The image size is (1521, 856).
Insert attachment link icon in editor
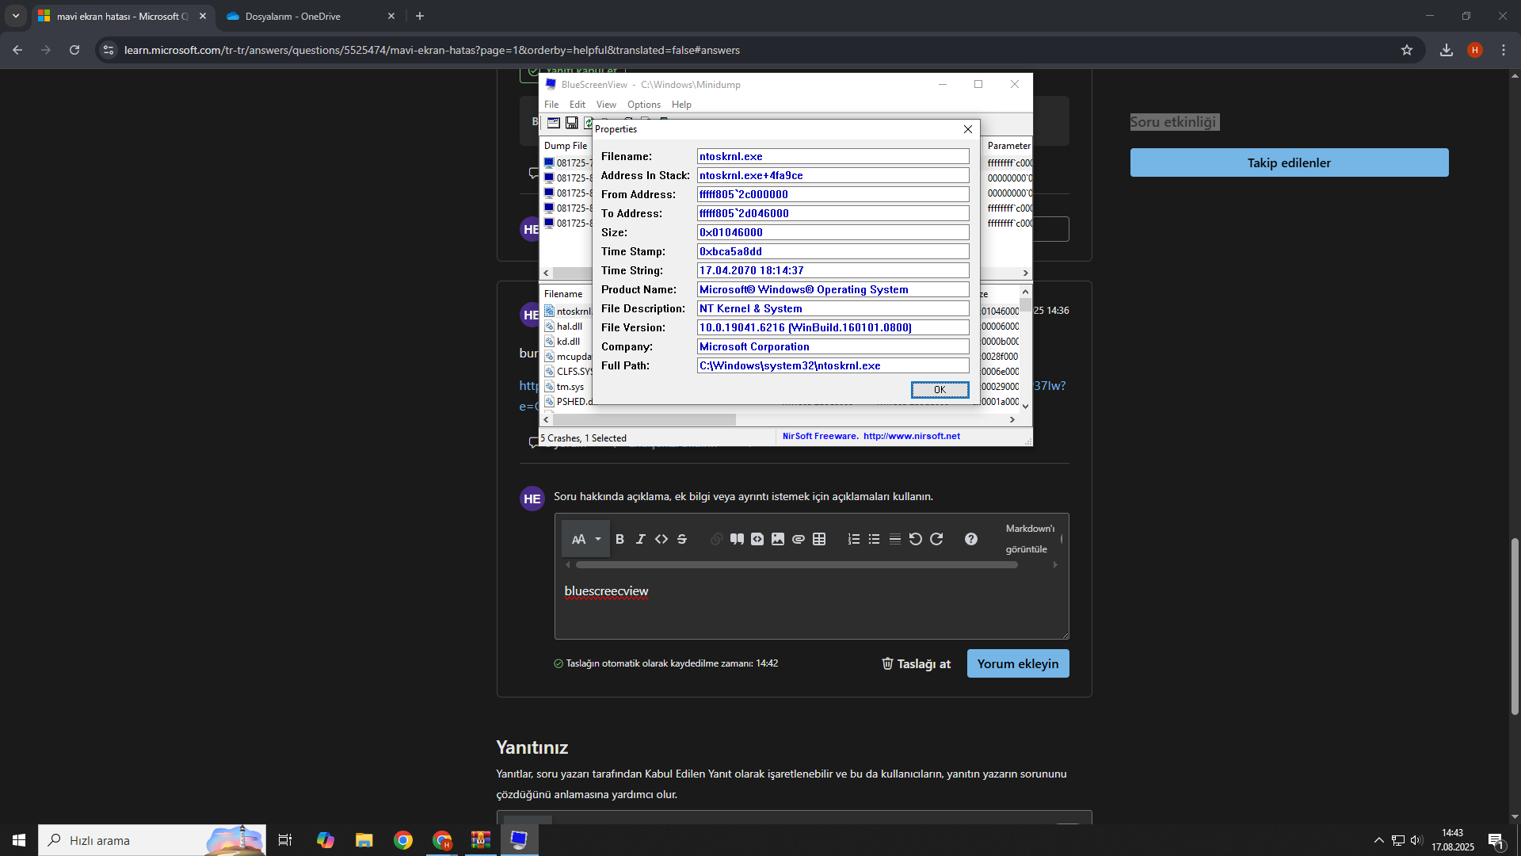pyautogui.click(x=799, y=539)
